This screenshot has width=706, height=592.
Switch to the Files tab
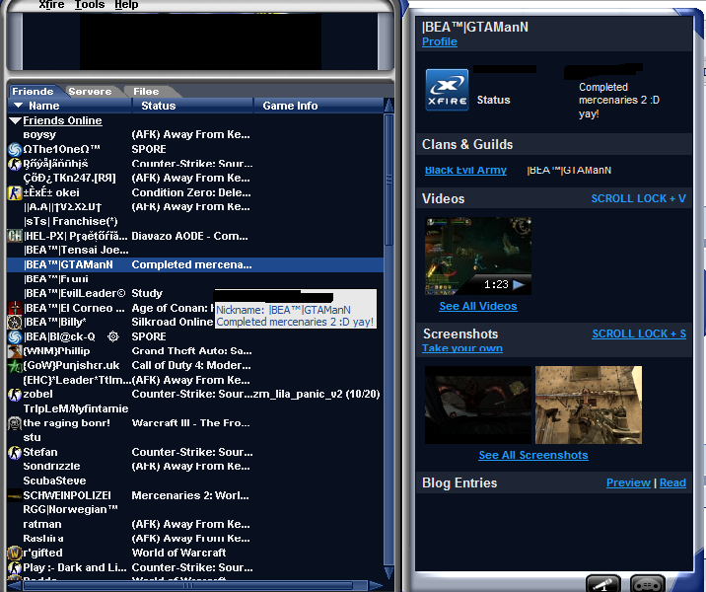(146, 92)
